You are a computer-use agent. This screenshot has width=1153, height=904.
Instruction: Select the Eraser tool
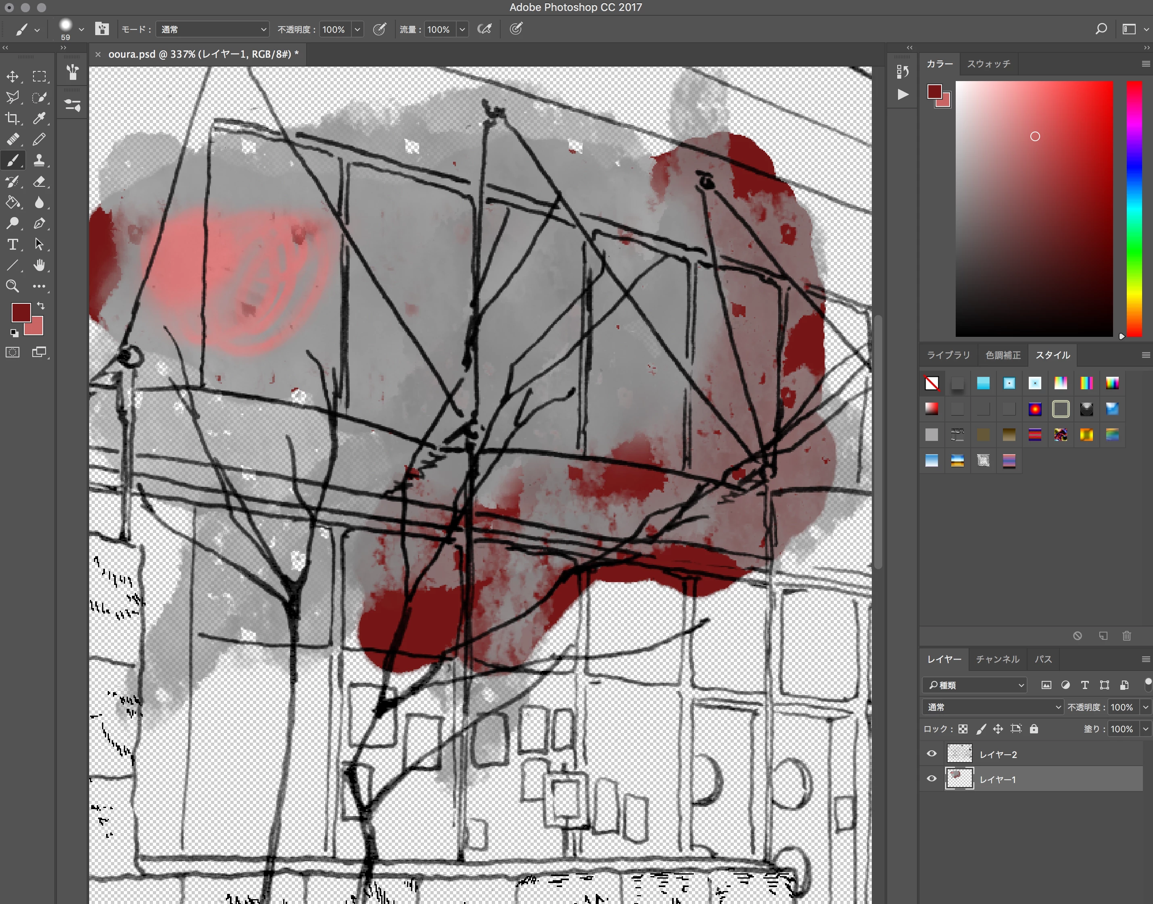click(x=39, y=182)
